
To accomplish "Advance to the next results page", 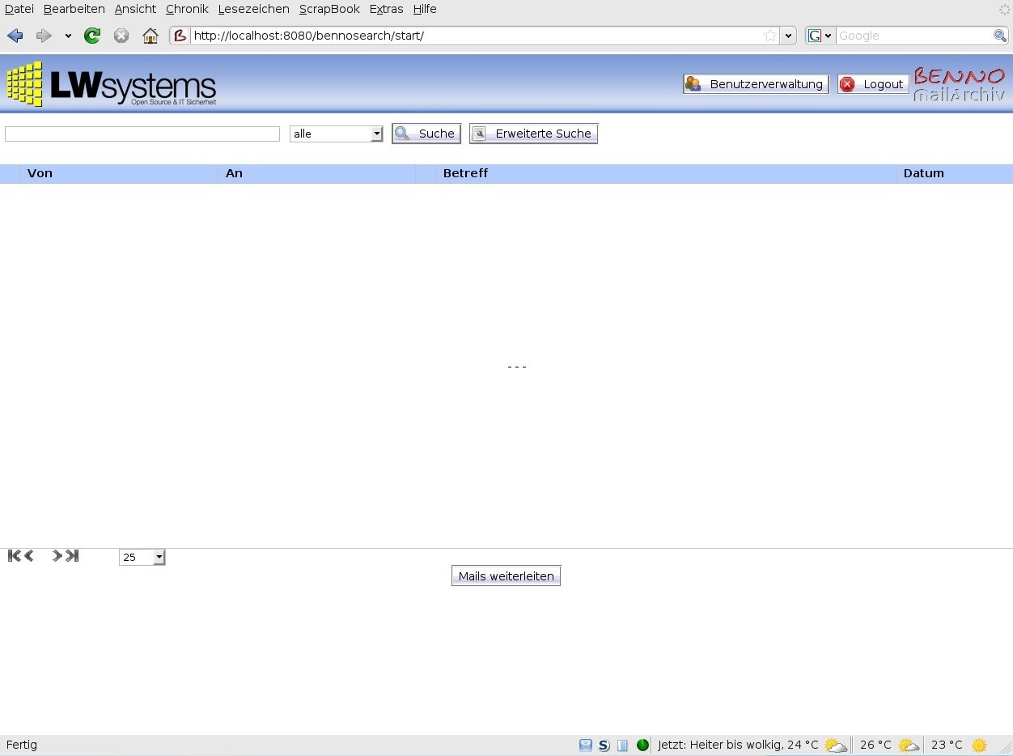I will click(55, 555).
